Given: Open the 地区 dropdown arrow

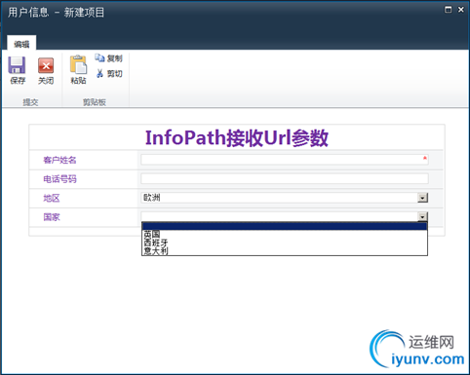Looking at the screenshot, I should click(x=422, y=198).
